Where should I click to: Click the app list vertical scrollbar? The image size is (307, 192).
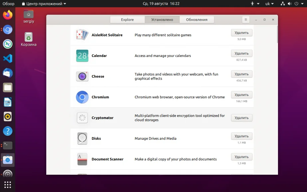coord(277,34)
